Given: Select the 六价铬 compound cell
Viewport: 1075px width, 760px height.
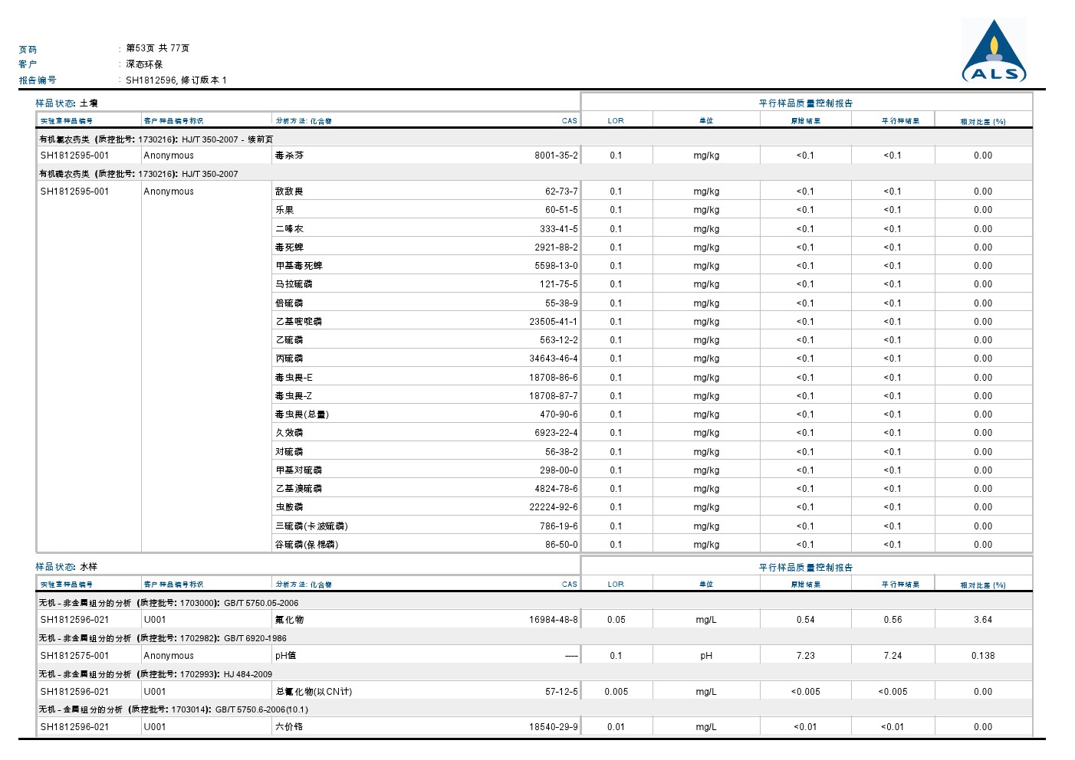Looking at the screenshot, I should coord(289,727).
